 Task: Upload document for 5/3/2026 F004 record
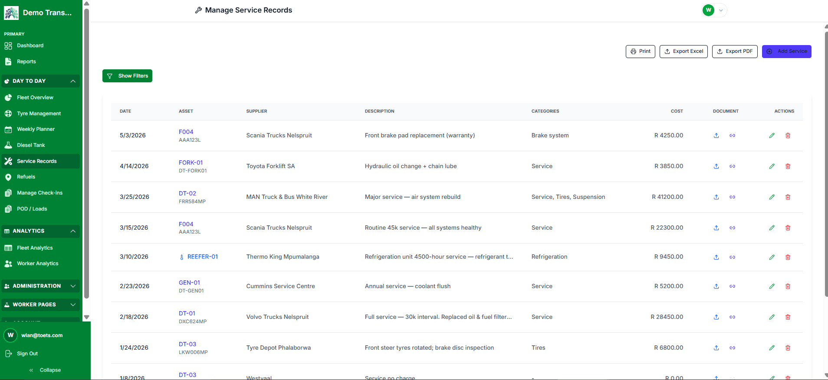[716, 136]
